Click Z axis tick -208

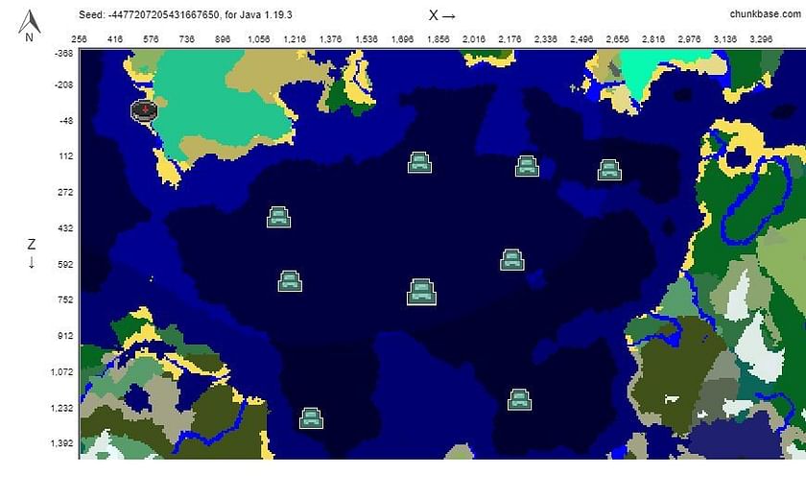tap(63, 84)
